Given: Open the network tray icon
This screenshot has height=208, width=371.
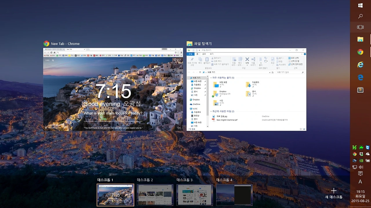Looking at the screenshot, I should 355,167.
